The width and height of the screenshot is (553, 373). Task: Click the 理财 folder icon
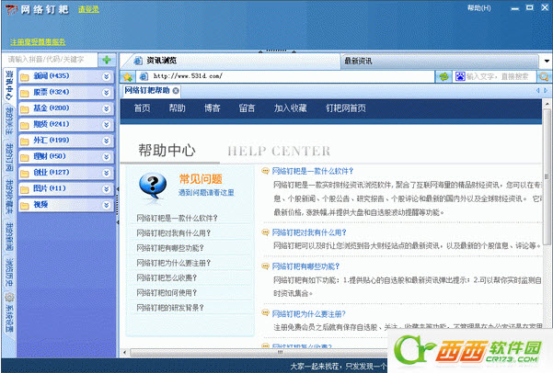pyautogui.click(x=24, y=157)
